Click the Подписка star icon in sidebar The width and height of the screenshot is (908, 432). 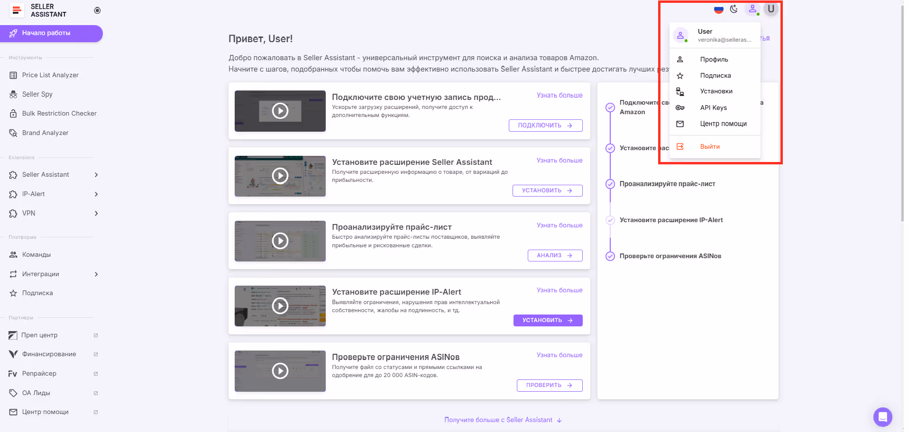point(13,293)
